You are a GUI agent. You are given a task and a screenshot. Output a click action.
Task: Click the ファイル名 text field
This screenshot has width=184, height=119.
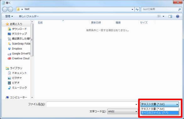[91, 104]
